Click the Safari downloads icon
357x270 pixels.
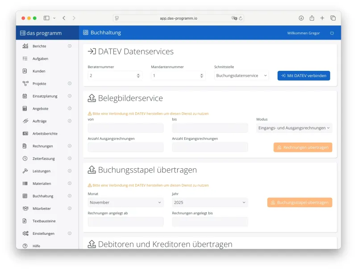[x=301, y=18]
